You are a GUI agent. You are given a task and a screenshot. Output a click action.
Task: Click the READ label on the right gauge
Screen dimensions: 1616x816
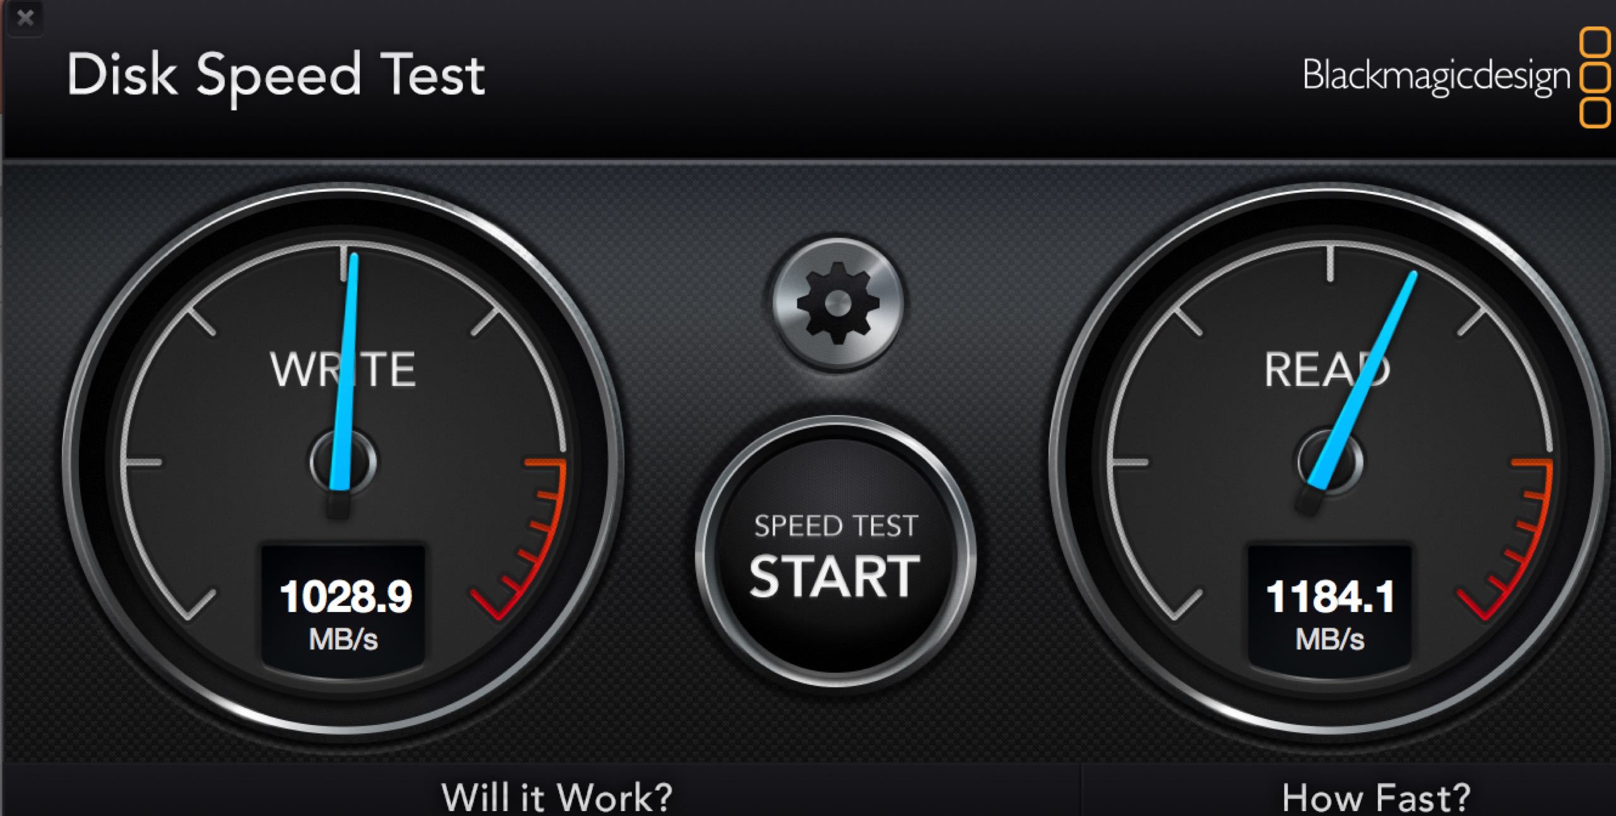(x=1327, y=369)
